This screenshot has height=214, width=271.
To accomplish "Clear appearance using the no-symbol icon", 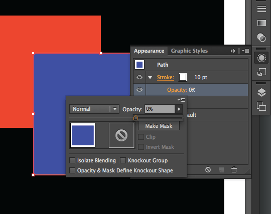I will pos(208,170).
